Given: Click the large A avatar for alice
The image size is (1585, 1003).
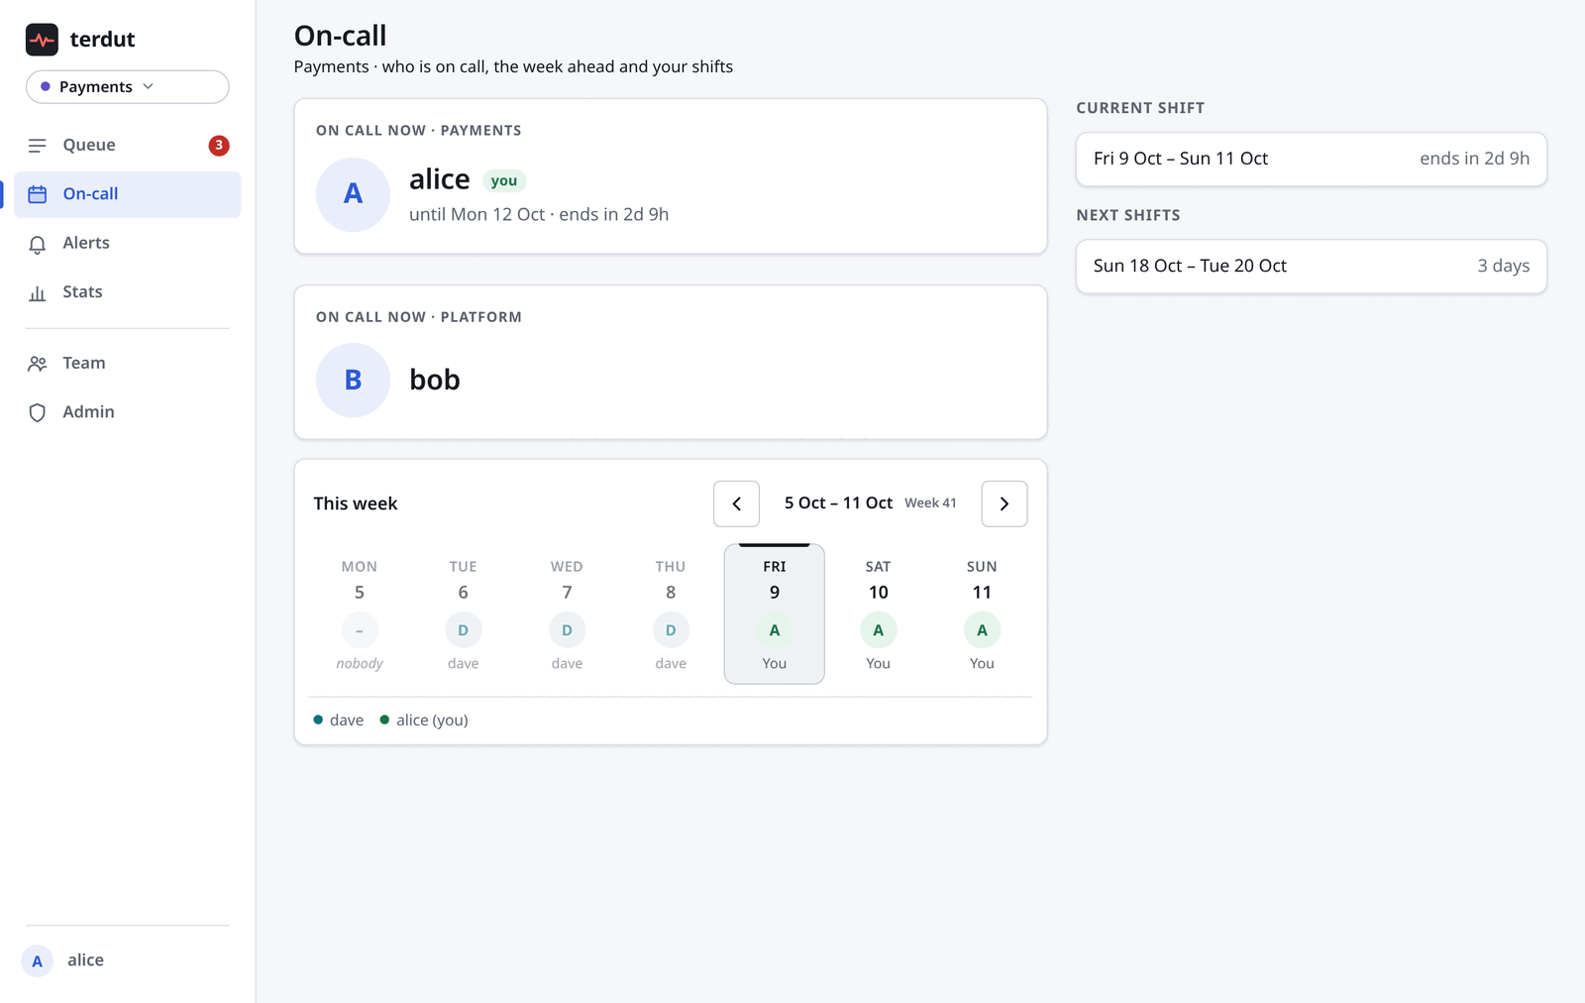Looking at the screenshot, I should [x=353, y=194].
